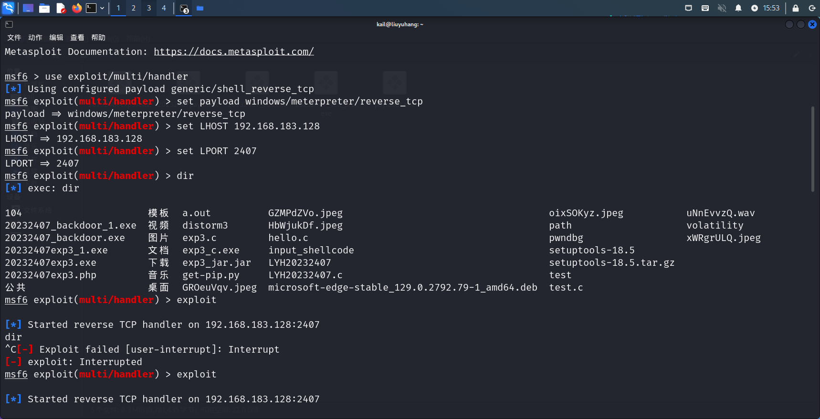This screenshot has height=419, width=820.
Task: Click the oixSOKyz.jpeg filename
Action: point(586,213)
